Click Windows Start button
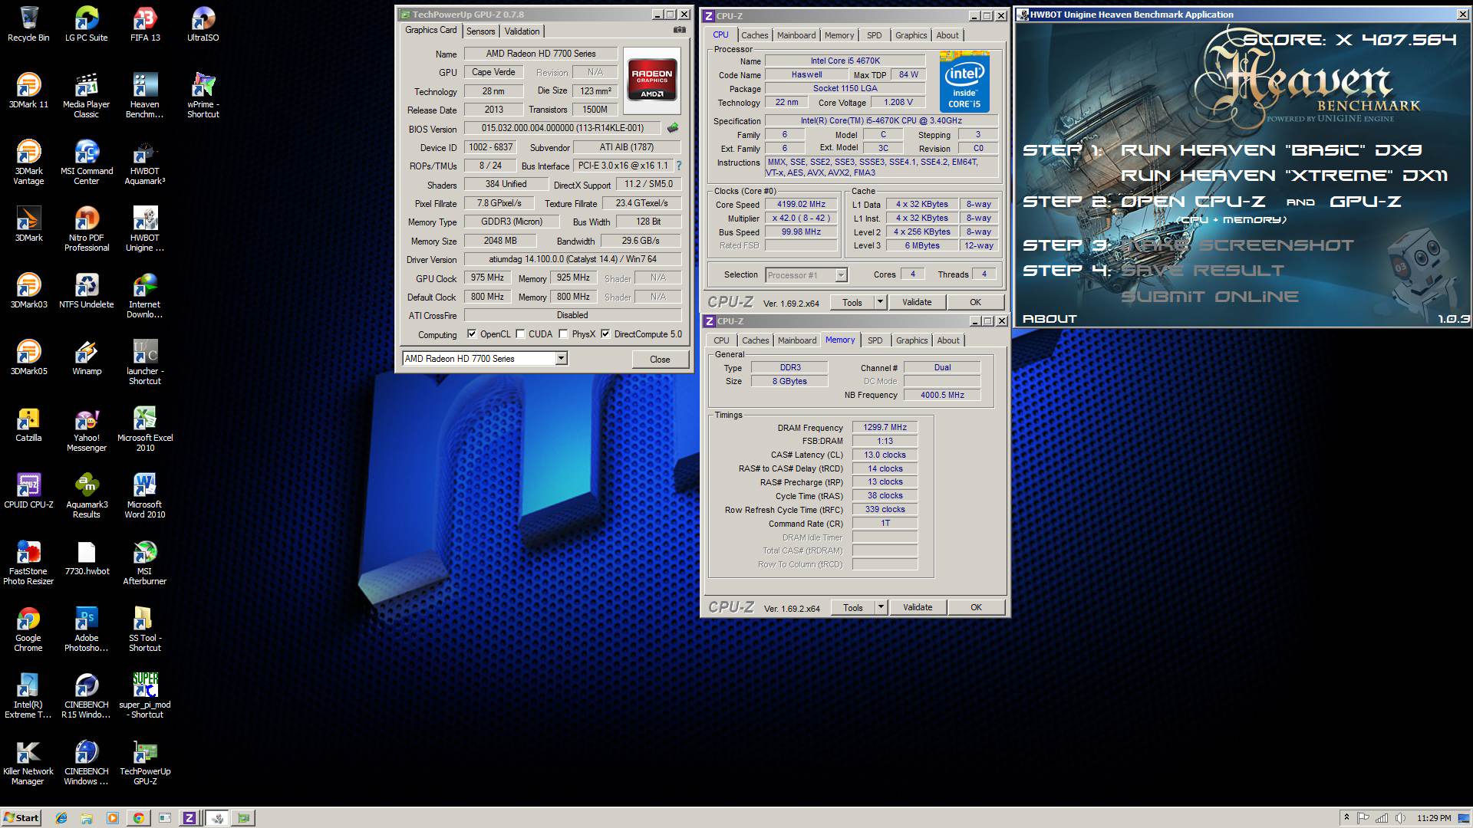Screen dimensions: 1473x828 (x=21, y=818)
